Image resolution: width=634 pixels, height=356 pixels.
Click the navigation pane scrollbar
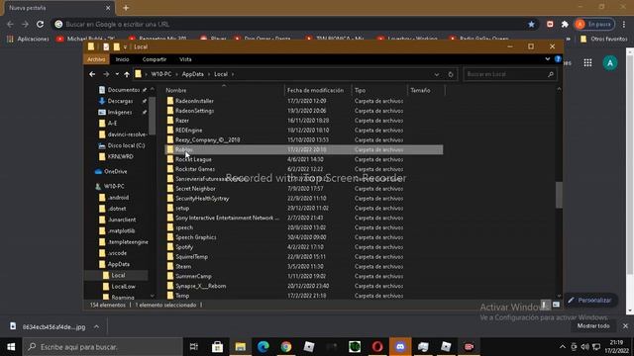(152, 116)
